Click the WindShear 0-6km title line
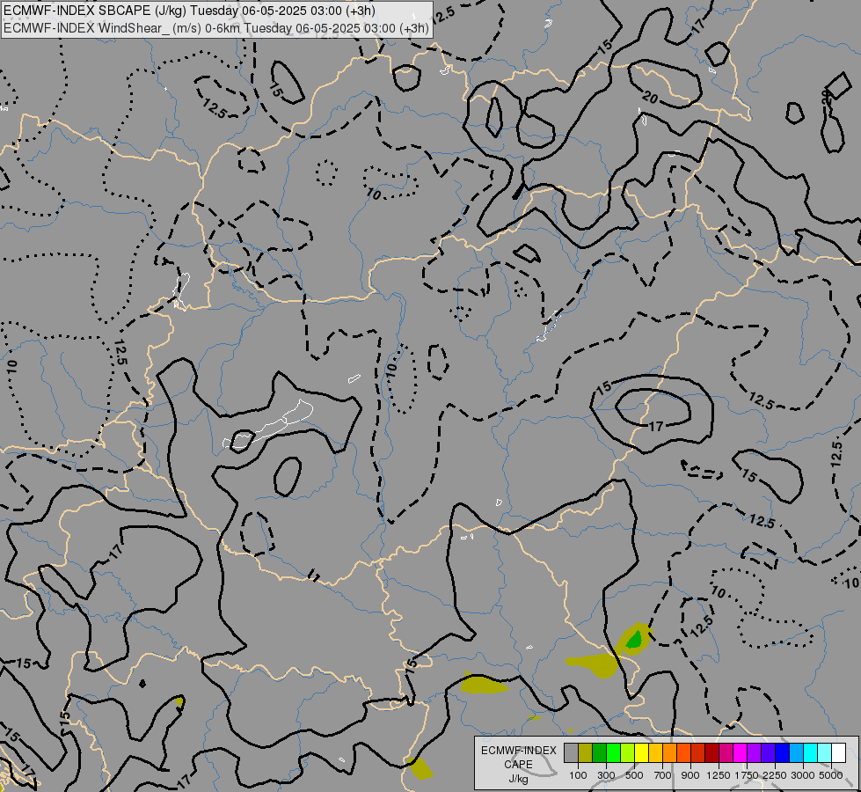The height and width of the screenshot is (792, 861). [216, 28]
